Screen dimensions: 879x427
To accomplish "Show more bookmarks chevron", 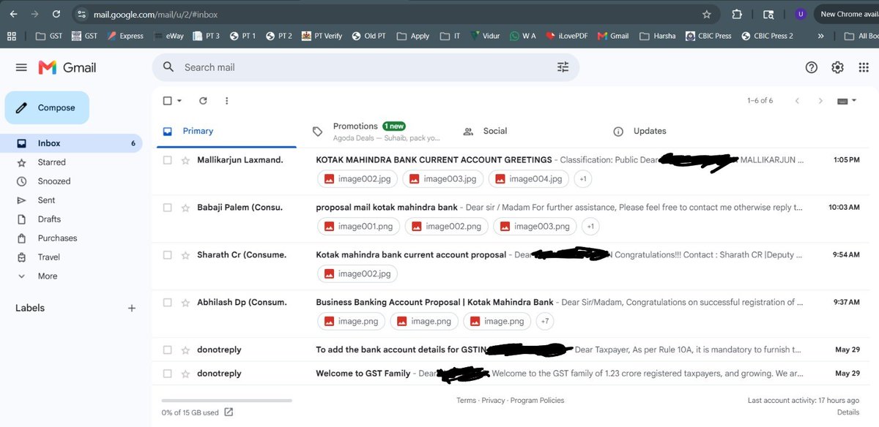I will (x=820, y=36).
